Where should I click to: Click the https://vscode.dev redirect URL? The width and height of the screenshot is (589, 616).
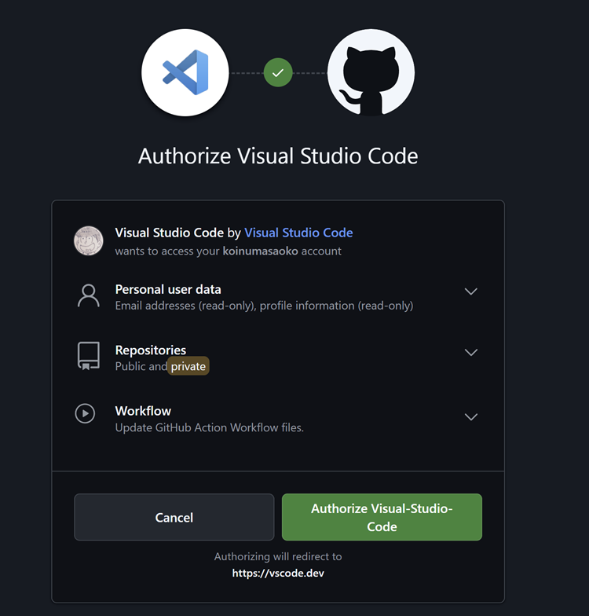(278, 574)
